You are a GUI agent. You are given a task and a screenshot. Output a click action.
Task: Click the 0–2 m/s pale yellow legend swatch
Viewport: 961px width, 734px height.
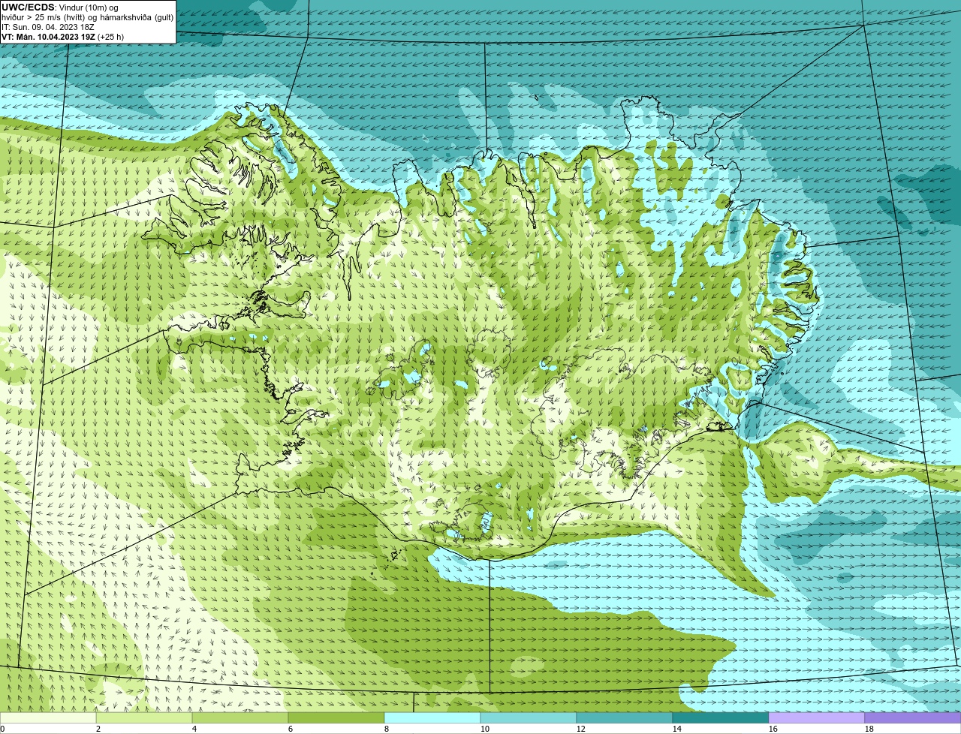tap(48, 717)
